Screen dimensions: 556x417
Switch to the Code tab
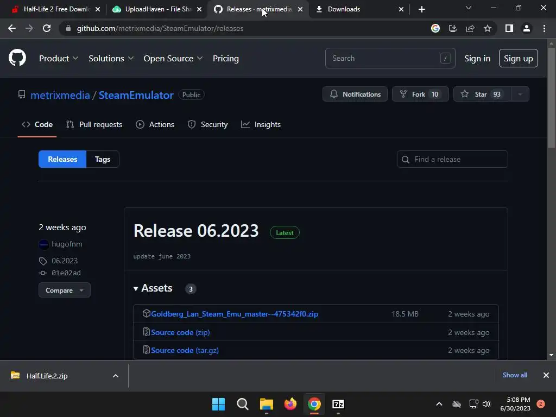pyautogui.click(x=37, y=124)
